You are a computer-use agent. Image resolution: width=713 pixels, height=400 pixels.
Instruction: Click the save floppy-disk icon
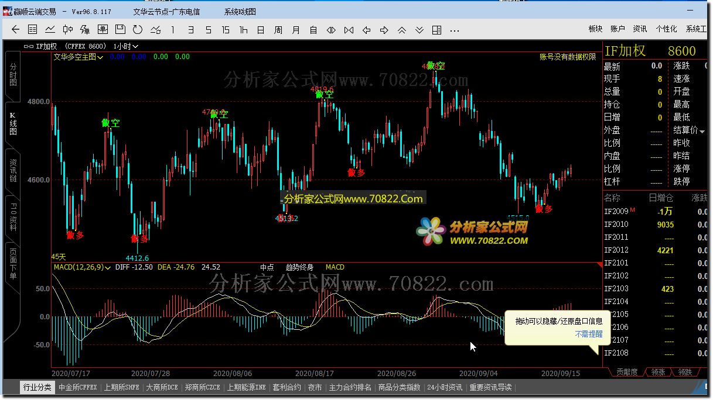coord(120,30)
